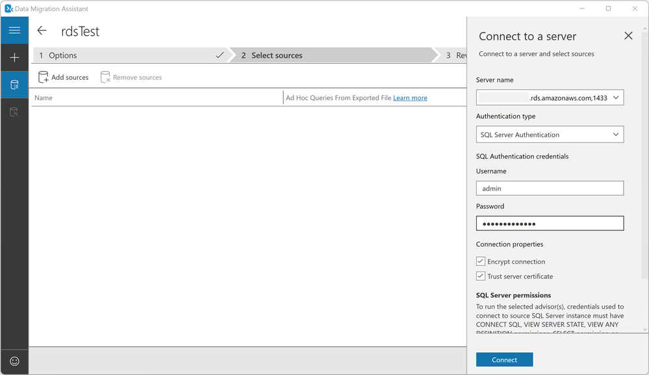649x375 pixels.
Task: Click Add sources in the toolbar
Action: click(x=63, y=77)
